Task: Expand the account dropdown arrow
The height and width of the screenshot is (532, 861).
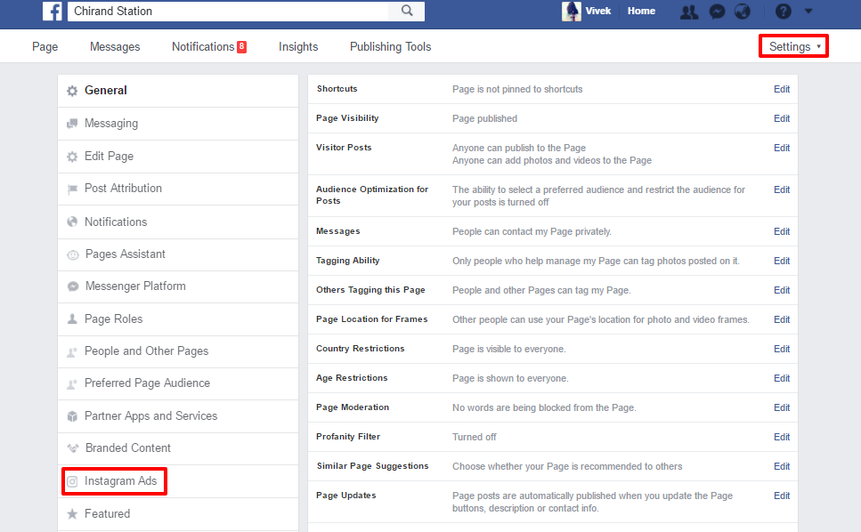Action: (x=808, y=11)
